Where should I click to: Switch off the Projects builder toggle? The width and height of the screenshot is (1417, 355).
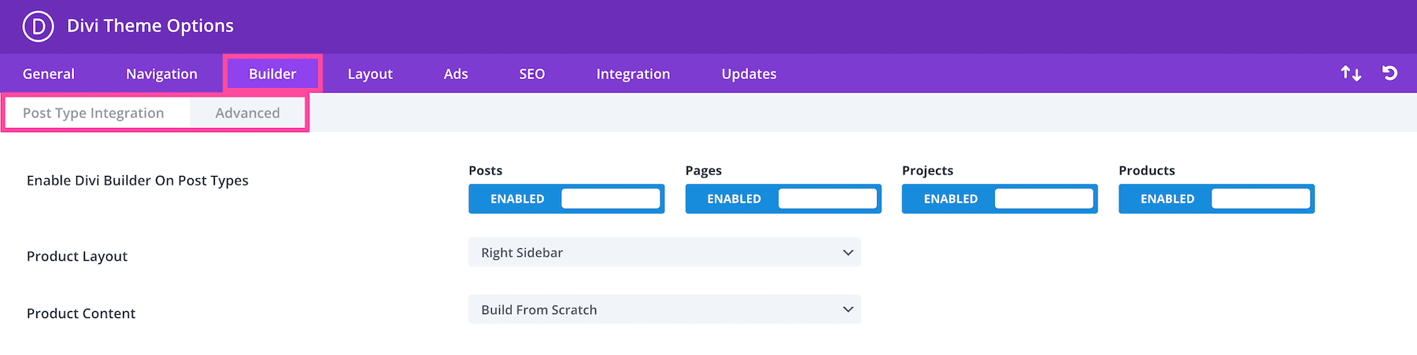point(999,199)
